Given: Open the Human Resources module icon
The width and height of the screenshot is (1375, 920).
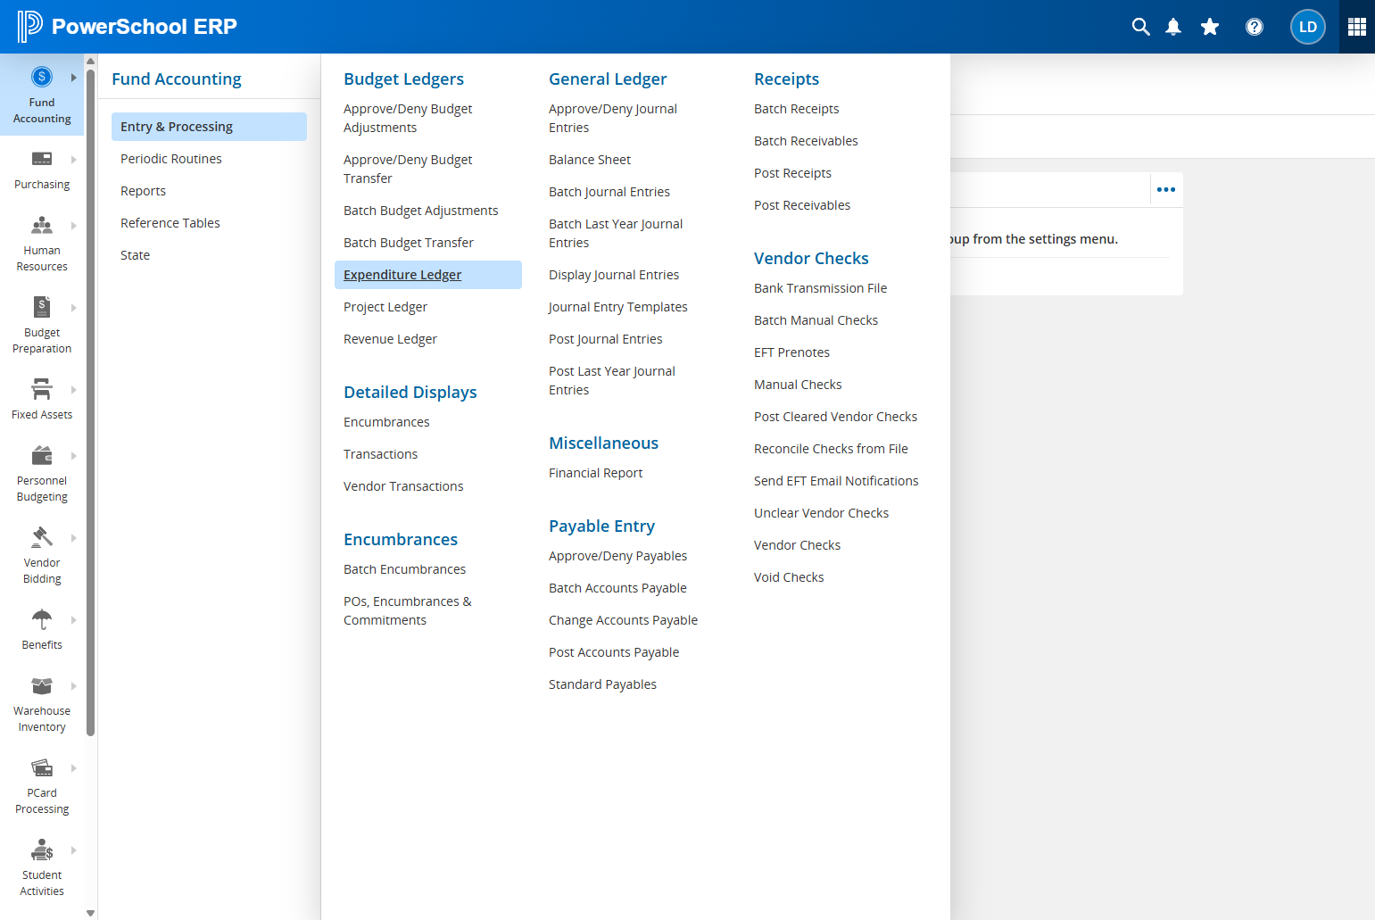Looking at the screenshot, I should (42, 225).
